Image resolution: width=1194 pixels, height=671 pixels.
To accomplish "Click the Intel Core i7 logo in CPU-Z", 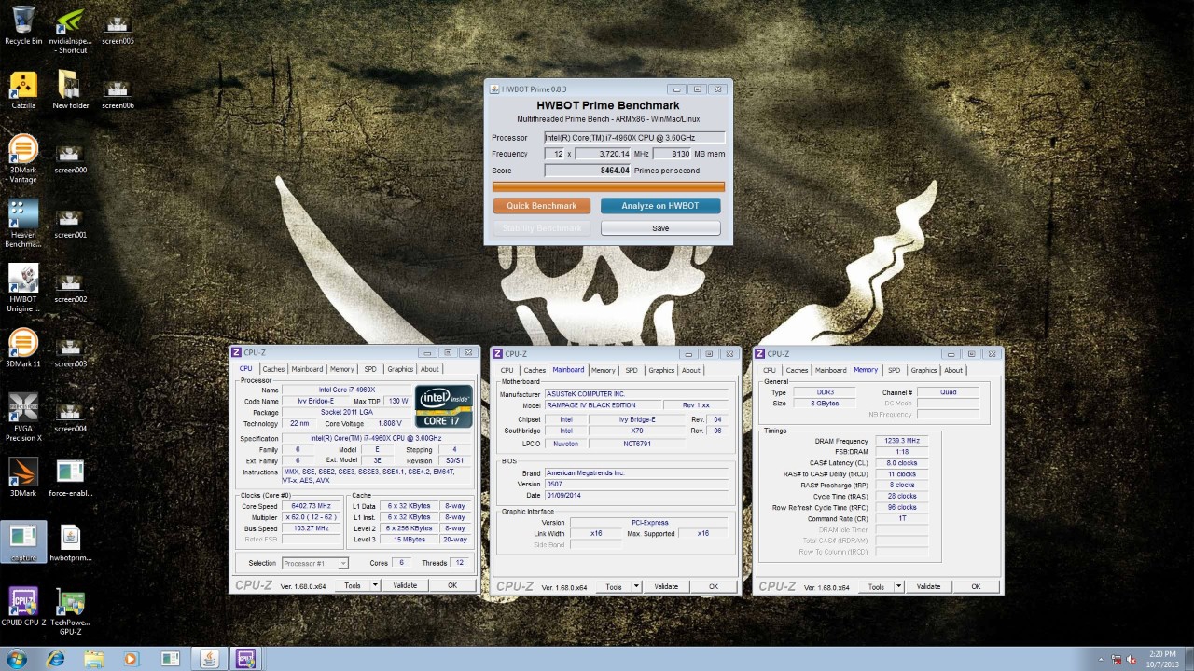I will click(444, 407).
